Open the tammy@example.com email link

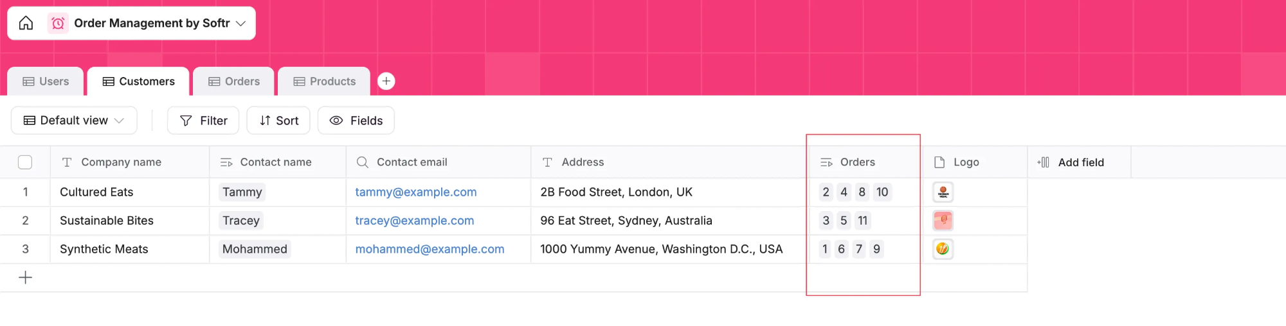(416, 192)
